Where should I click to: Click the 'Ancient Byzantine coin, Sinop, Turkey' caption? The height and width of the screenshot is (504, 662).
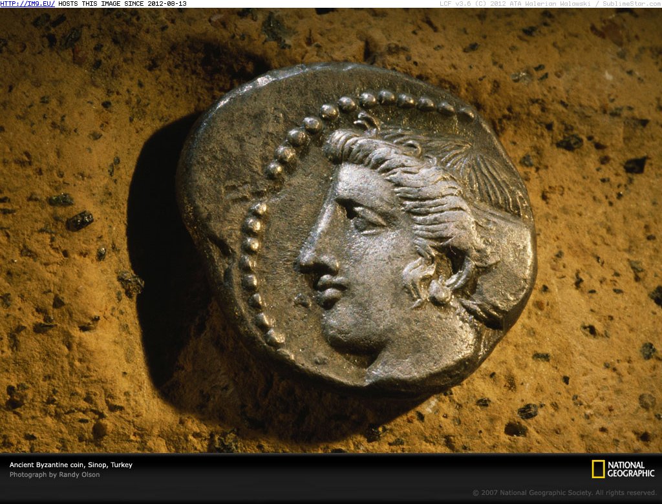71,465
